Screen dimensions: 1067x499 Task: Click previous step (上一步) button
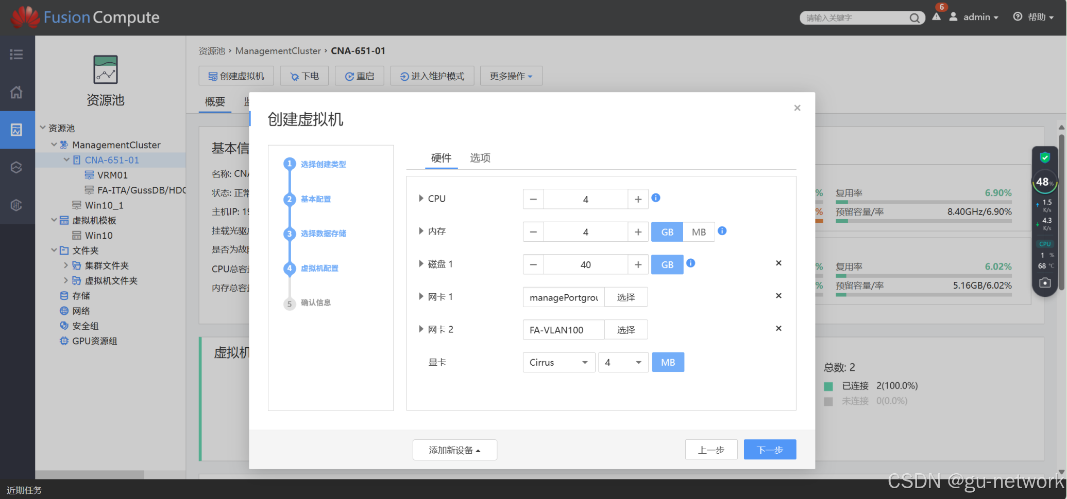[x=711, y=450]
